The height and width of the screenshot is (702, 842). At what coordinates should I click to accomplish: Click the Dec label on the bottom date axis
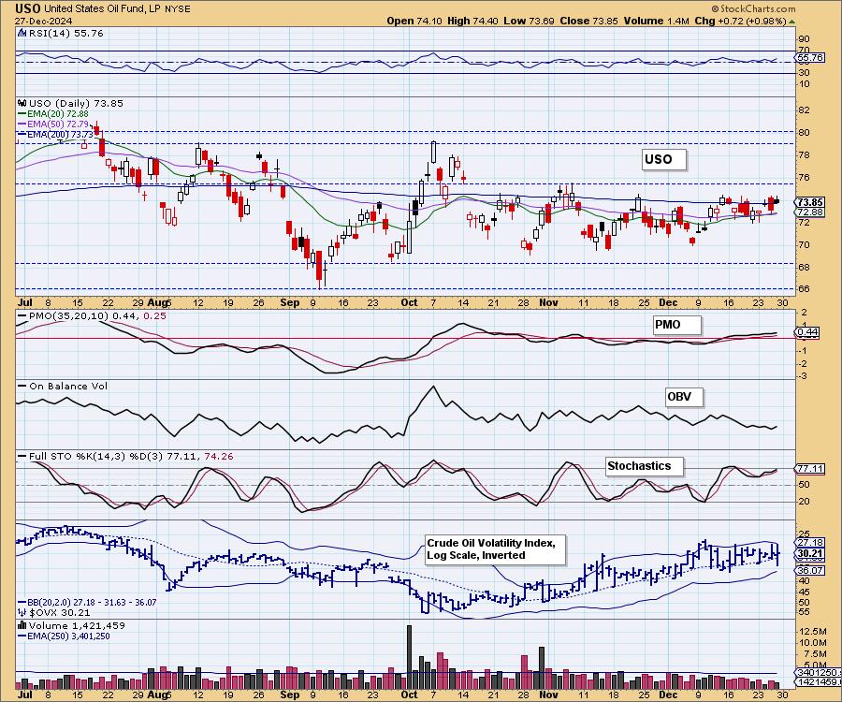pos(668,695)
